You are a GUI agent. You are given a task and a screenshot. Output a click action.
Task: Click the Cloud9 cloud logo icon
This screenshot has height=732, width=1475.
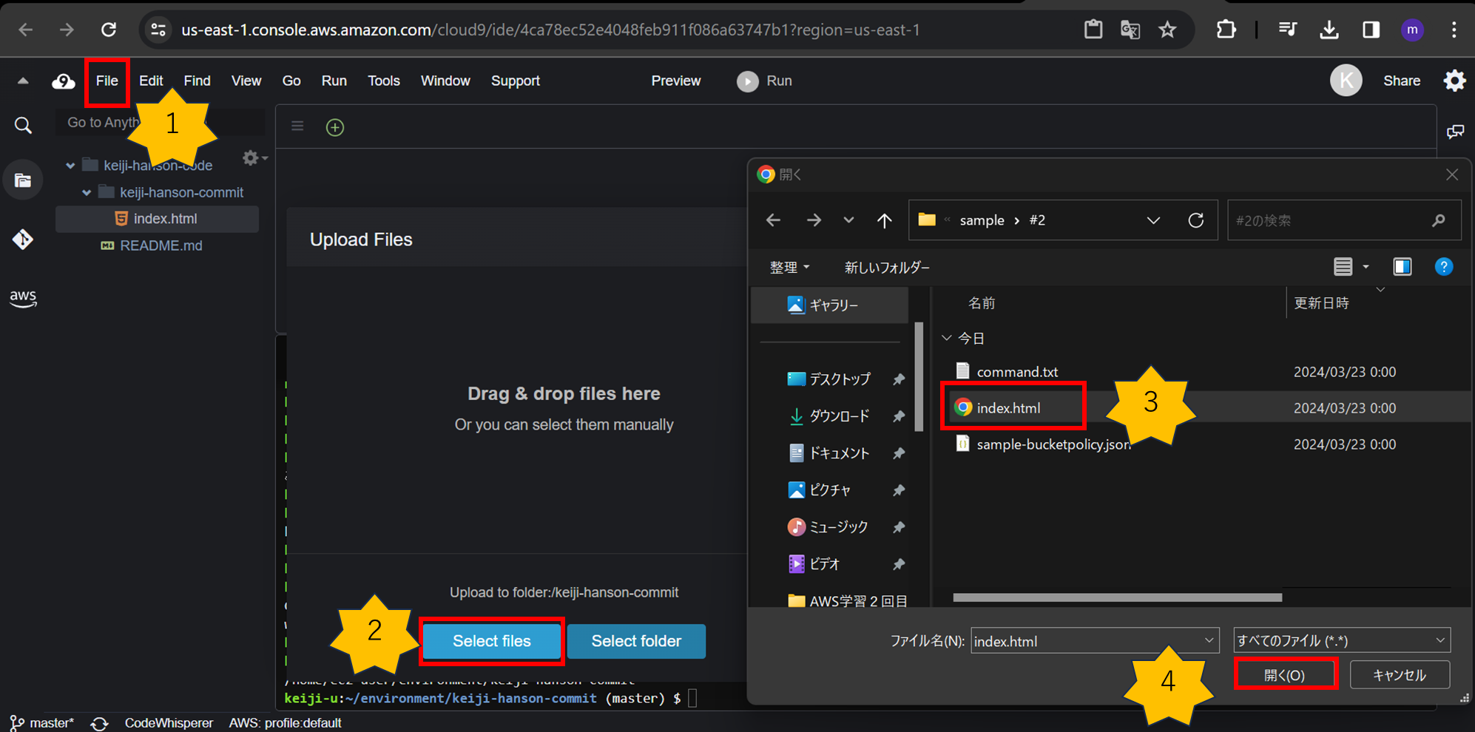[63, 81]
